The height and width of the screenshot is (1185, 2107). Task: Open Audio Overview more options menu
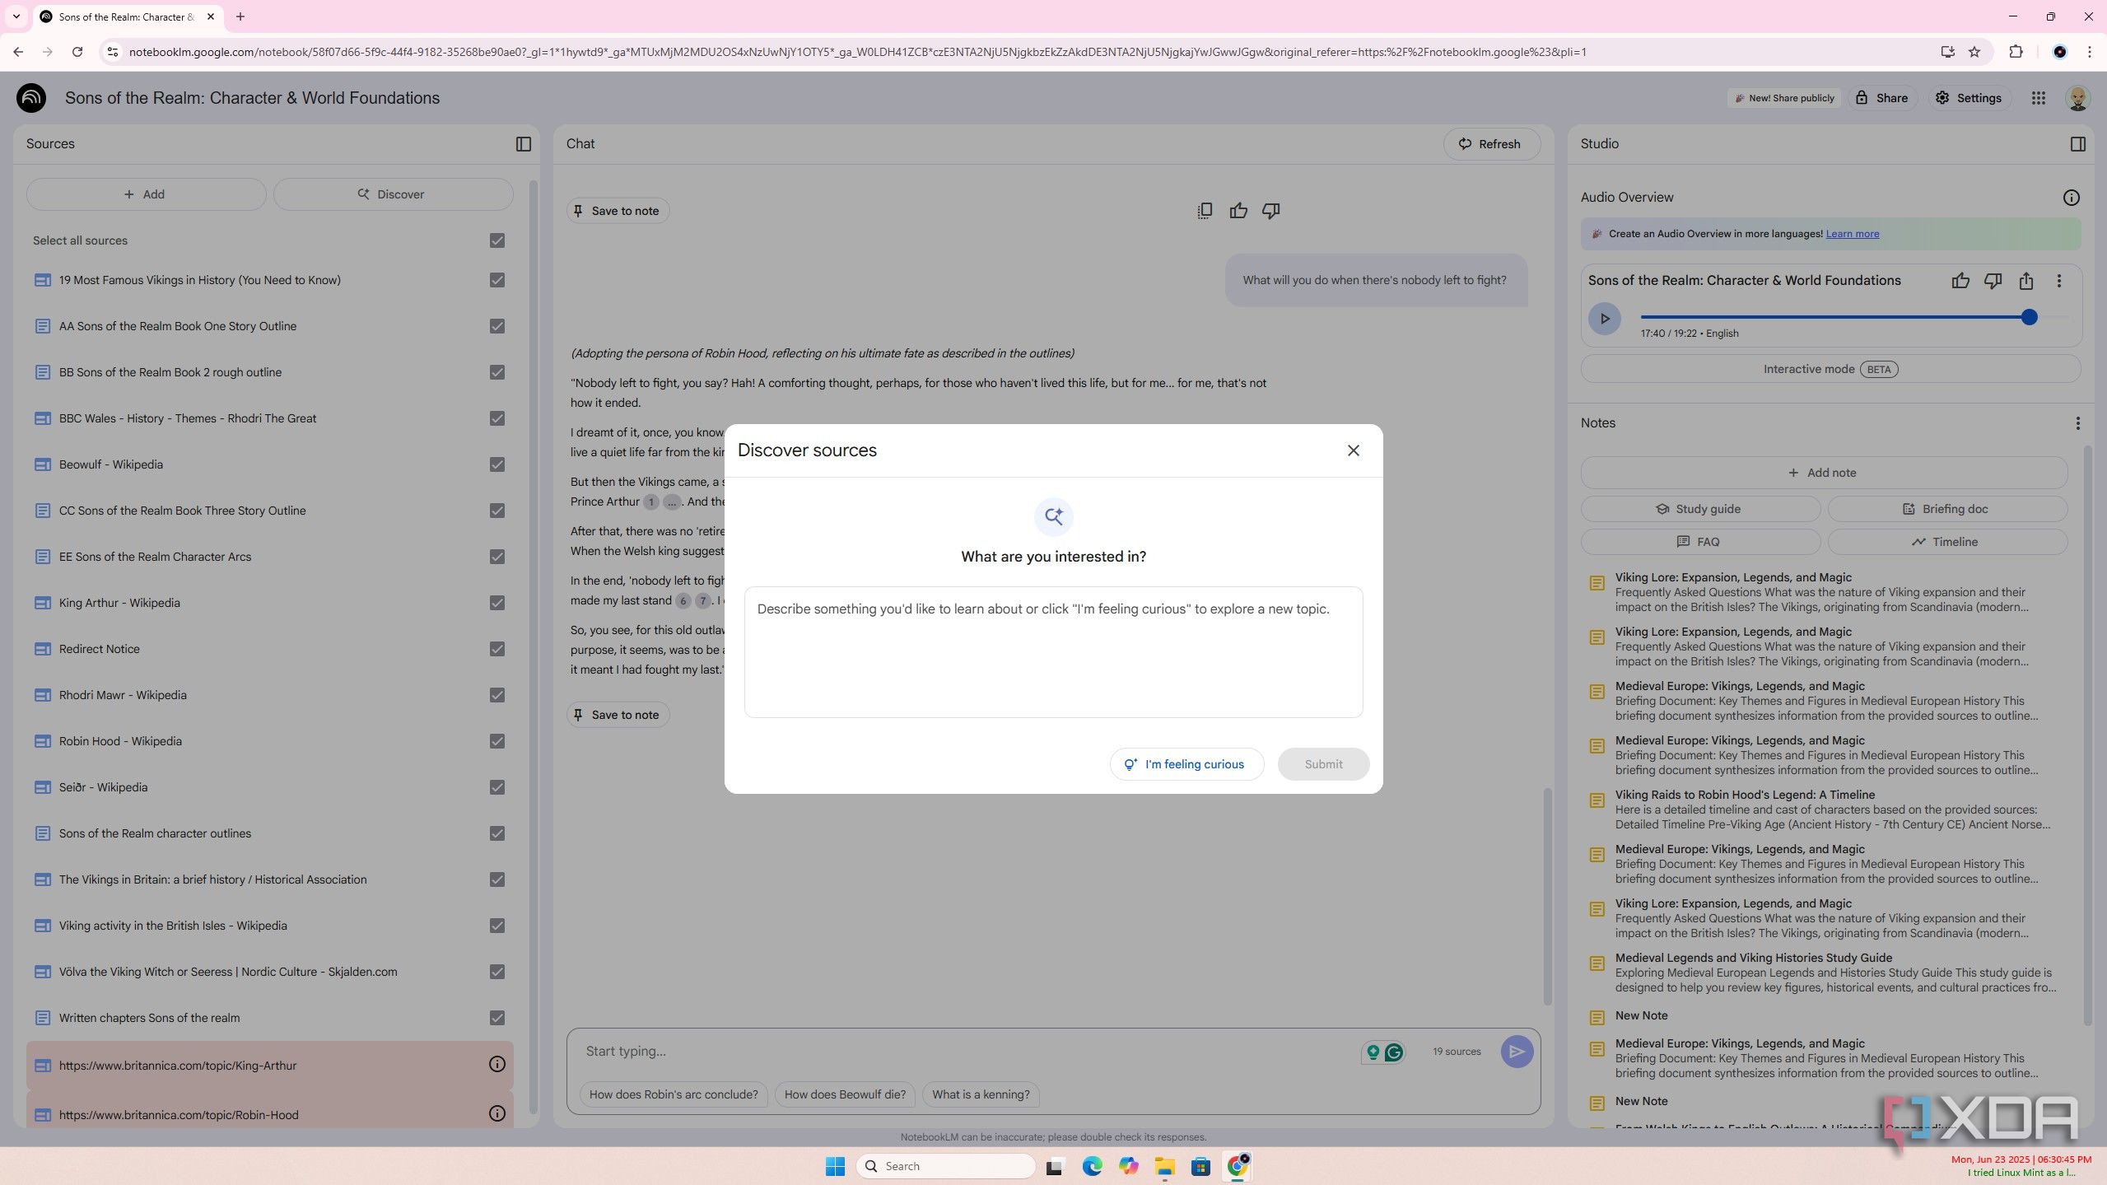pos(2058,281)
